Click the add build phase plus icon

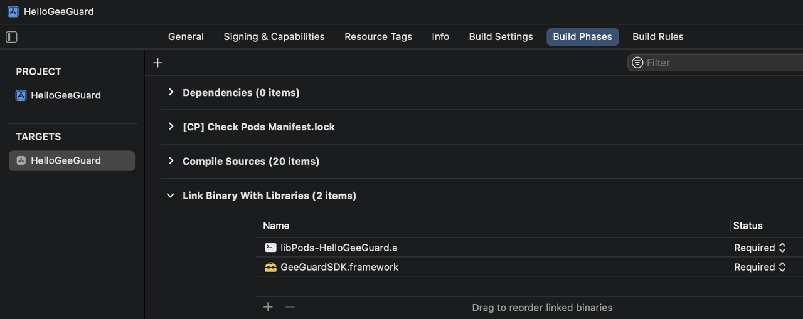(157, 63)
